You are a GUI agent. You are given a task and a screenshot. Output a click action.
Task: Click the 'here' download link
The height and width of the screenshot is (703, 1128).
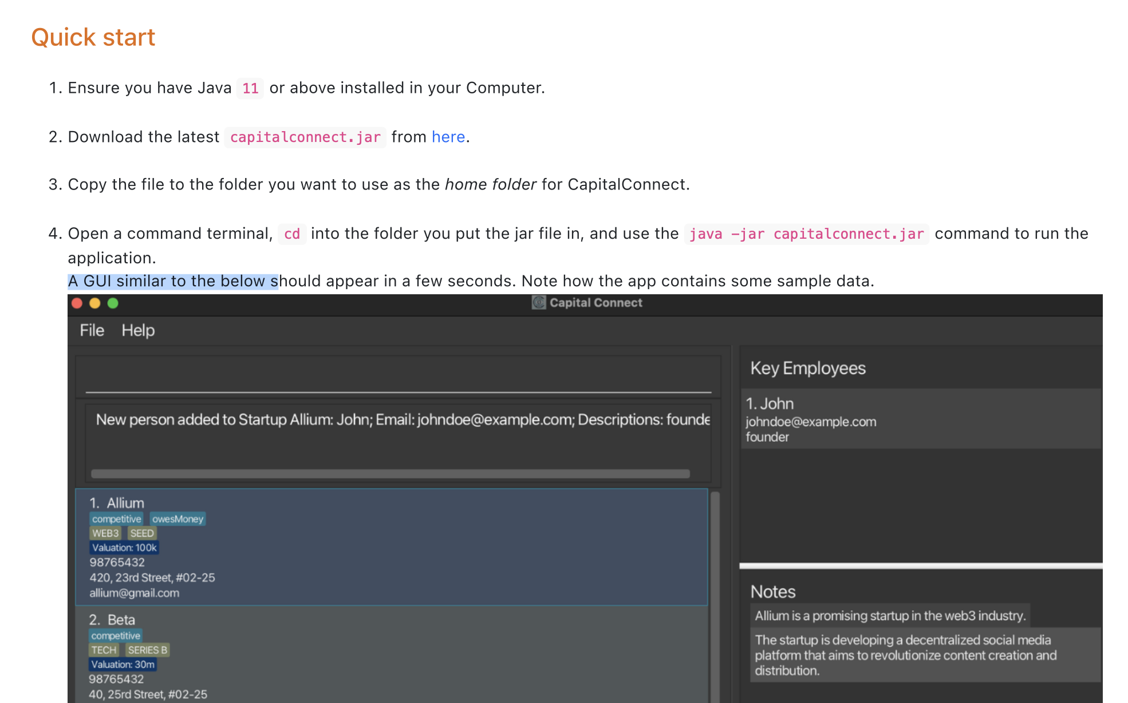pyautogui.click(x=448, y=137)
